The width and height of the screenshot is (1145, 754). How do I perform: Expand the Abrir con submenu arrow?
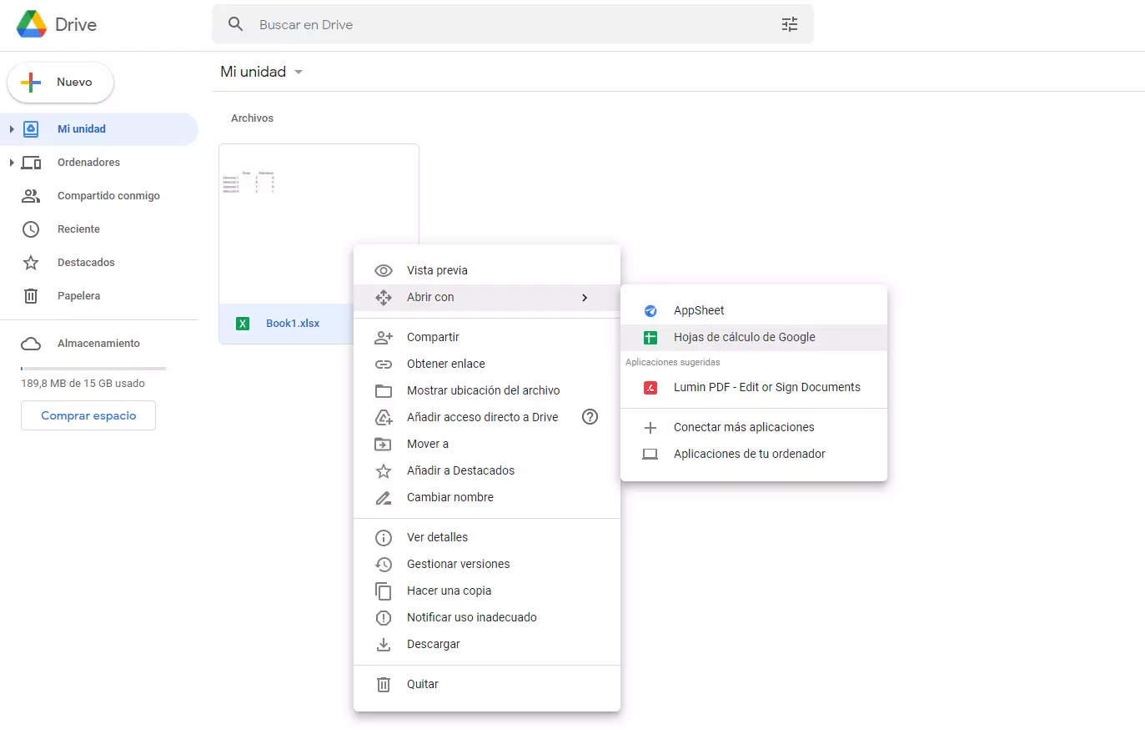585,298
